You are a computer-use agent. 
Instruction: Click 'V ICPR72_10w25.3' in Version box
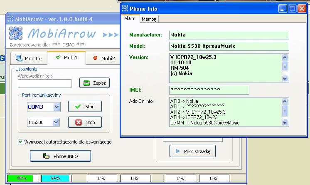(193, 57)
